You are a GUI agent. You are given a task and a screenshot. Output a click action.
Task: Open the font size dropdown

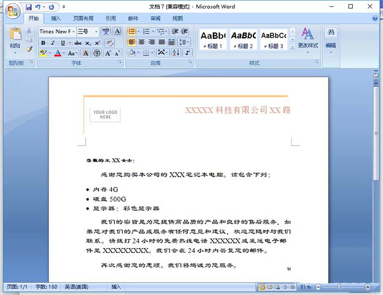click(x=96, y=32)
